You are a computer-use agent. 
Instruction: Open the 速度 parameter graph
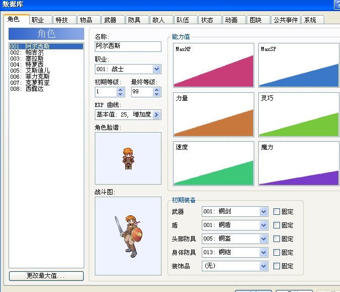[x=213, y=163]
